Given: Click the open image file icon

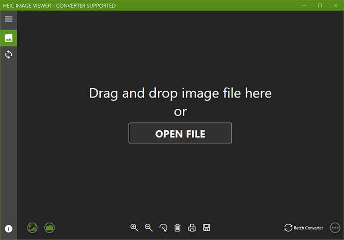Looking at the screenshot, I should [32, 227].
